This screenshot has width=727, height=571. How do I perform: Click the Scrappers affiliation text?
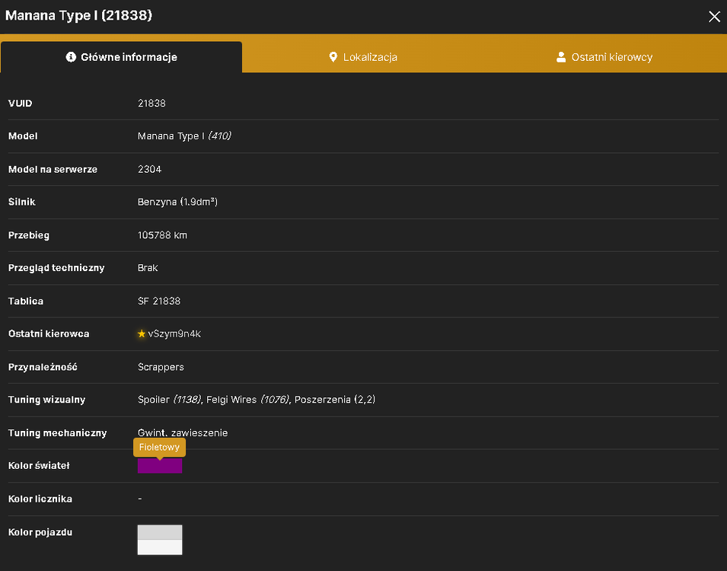(x=161, y=367)
